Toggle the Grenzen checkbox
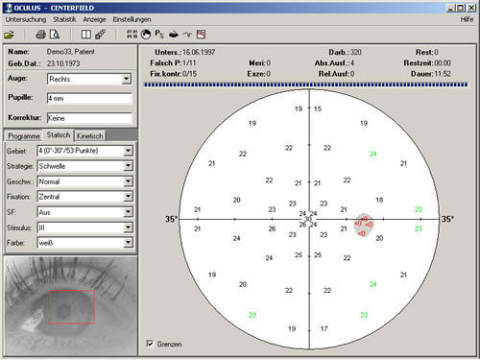 click(150, 344)
